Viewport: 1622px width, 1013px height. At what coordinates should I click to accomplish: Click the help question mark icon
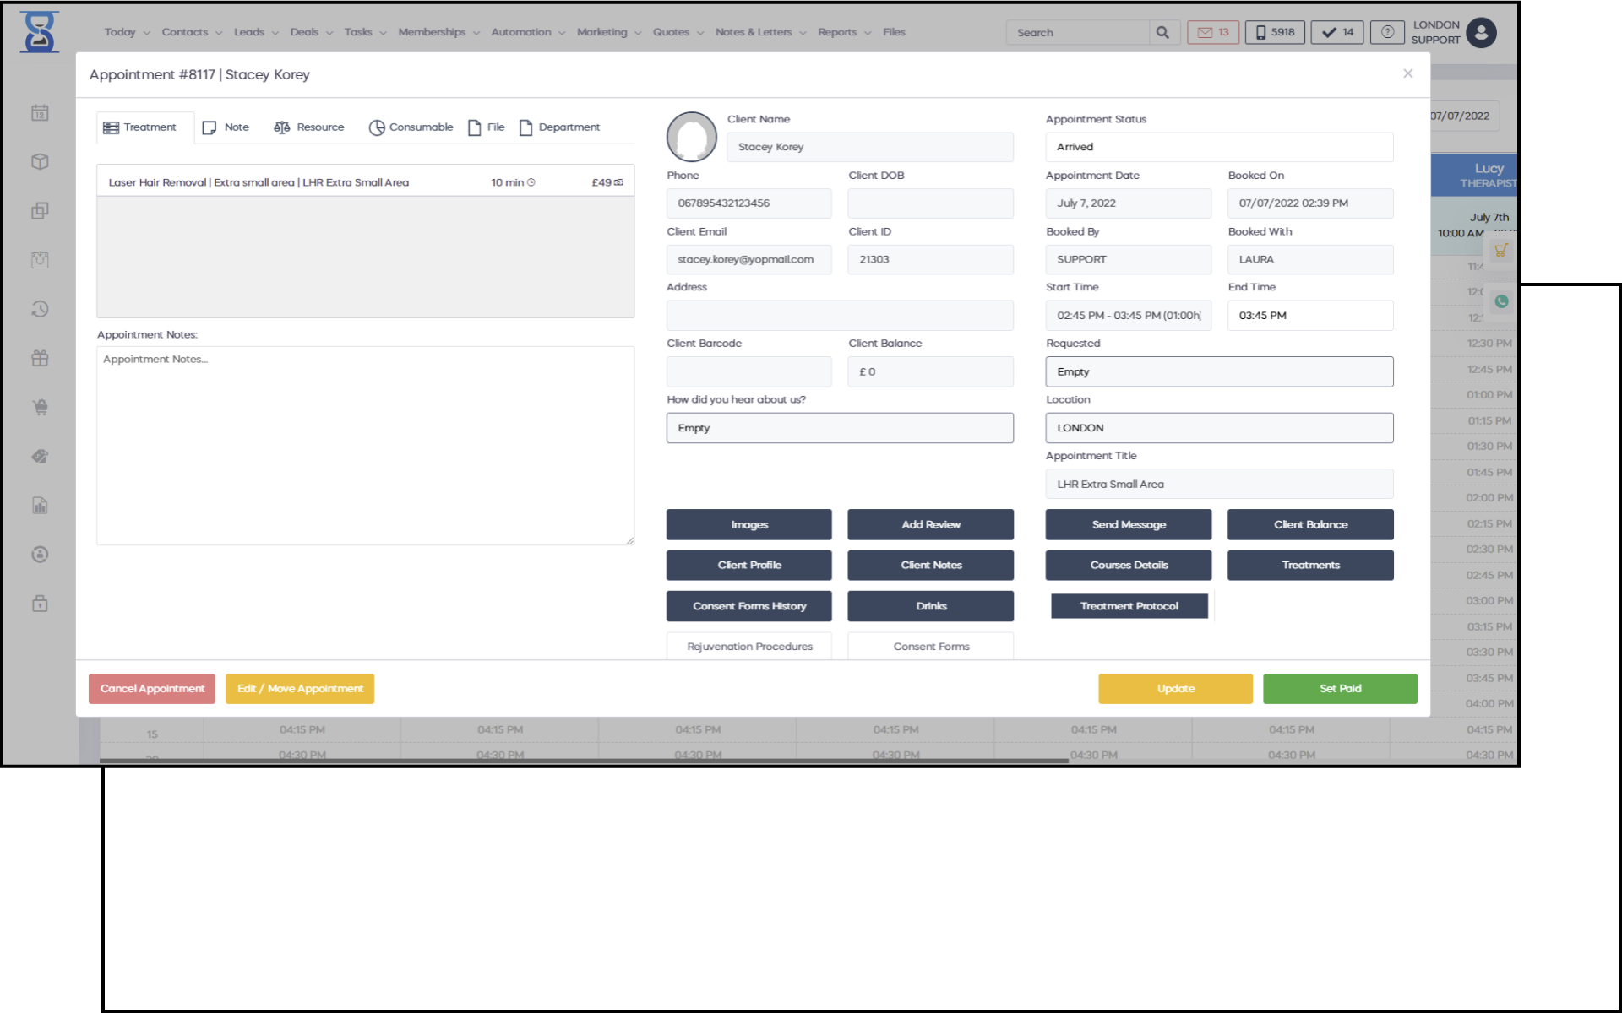(1387, 32)
